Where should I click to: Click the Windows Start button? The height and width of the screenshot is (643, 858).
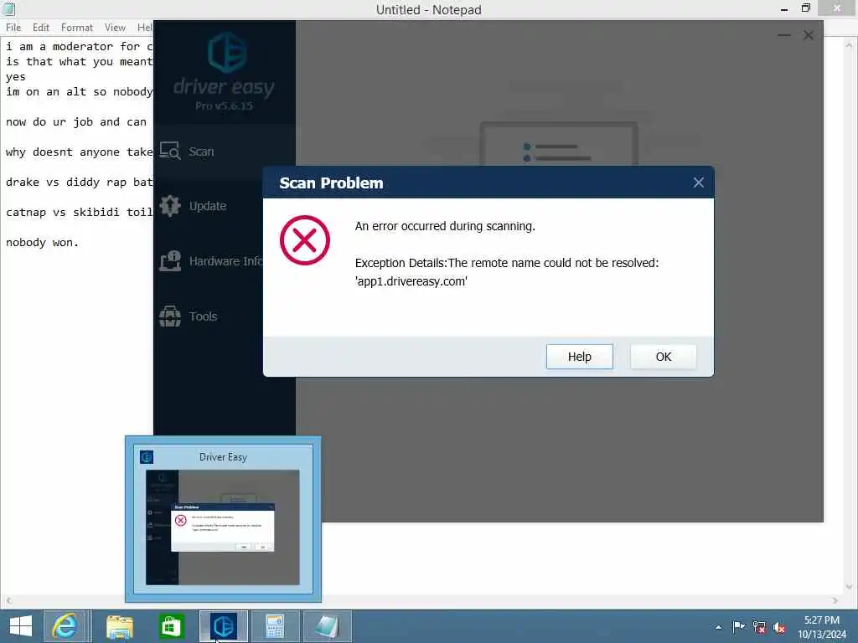click(x=21, y=626)
